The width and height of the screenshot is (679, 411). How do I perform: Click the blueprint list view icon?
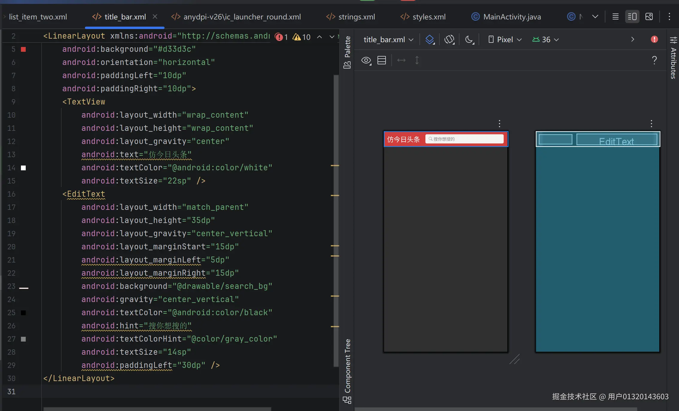(382, 60)
